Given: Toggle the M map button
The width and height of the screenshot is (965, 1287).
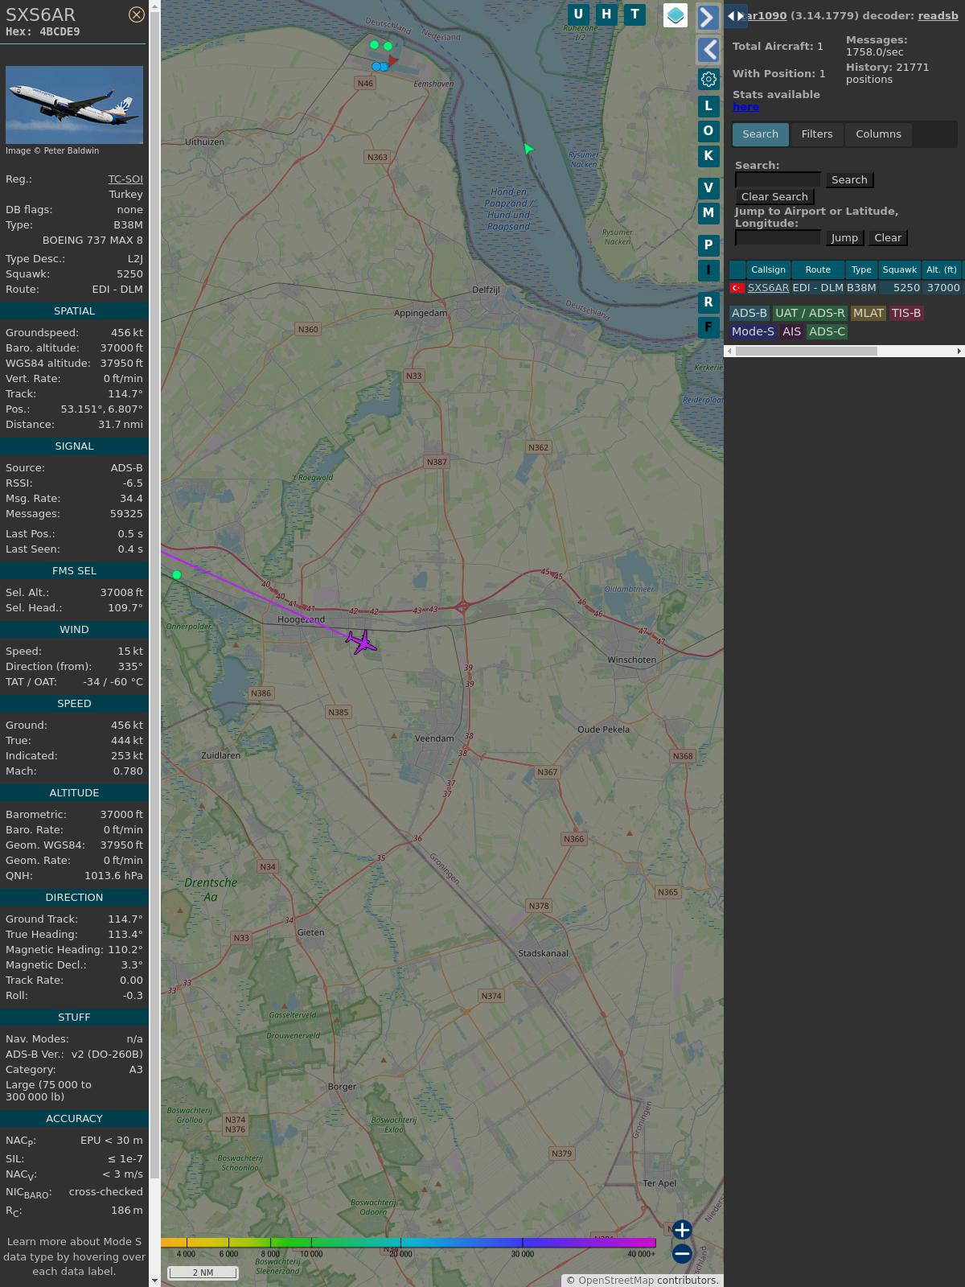Looking at the screenshot, I should click(x=708, y=213).
